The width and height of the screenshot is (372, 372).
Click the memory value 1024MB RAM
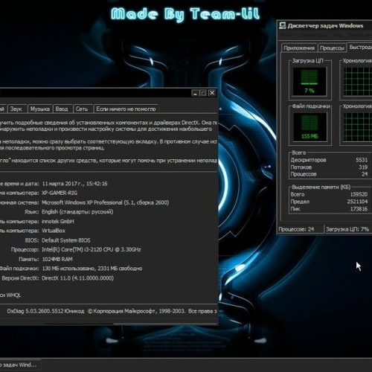[x=57, y=260]
